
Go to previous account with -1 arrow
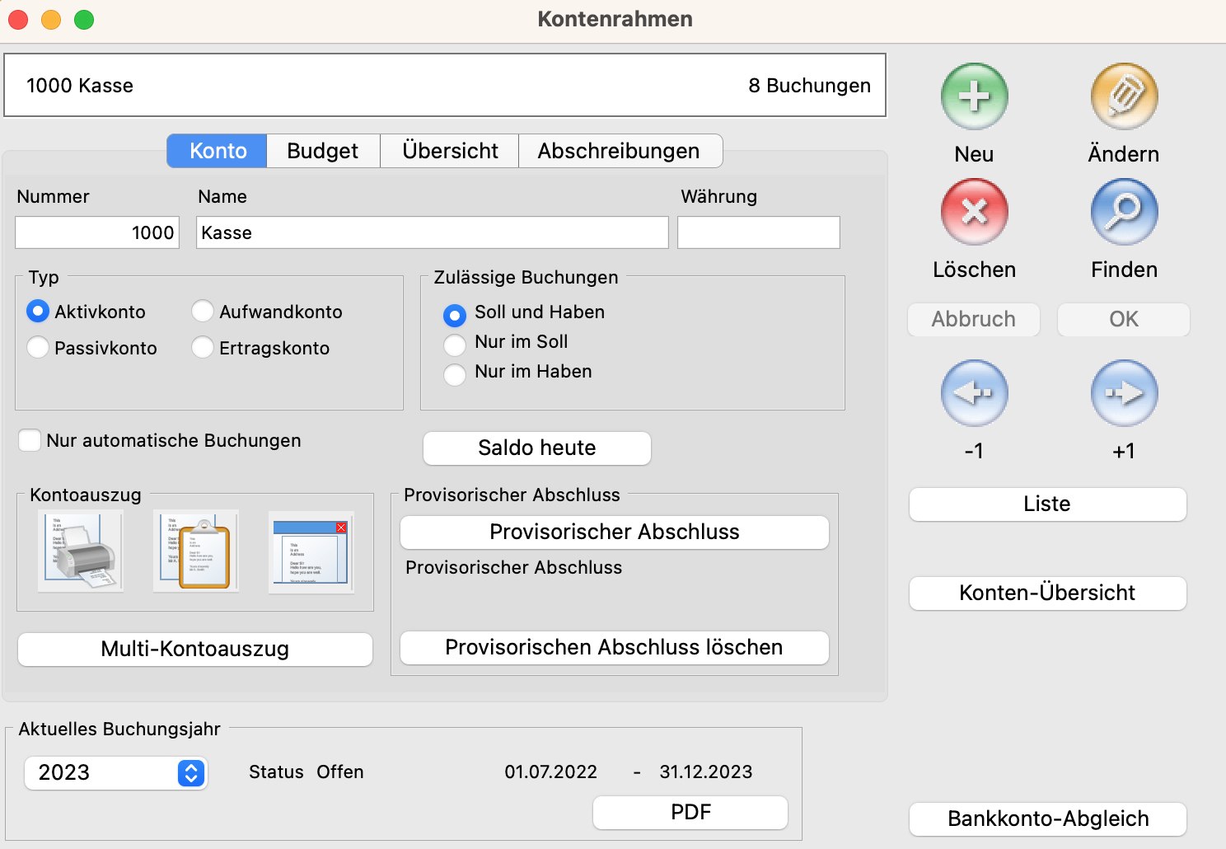(x=974, y=393)
